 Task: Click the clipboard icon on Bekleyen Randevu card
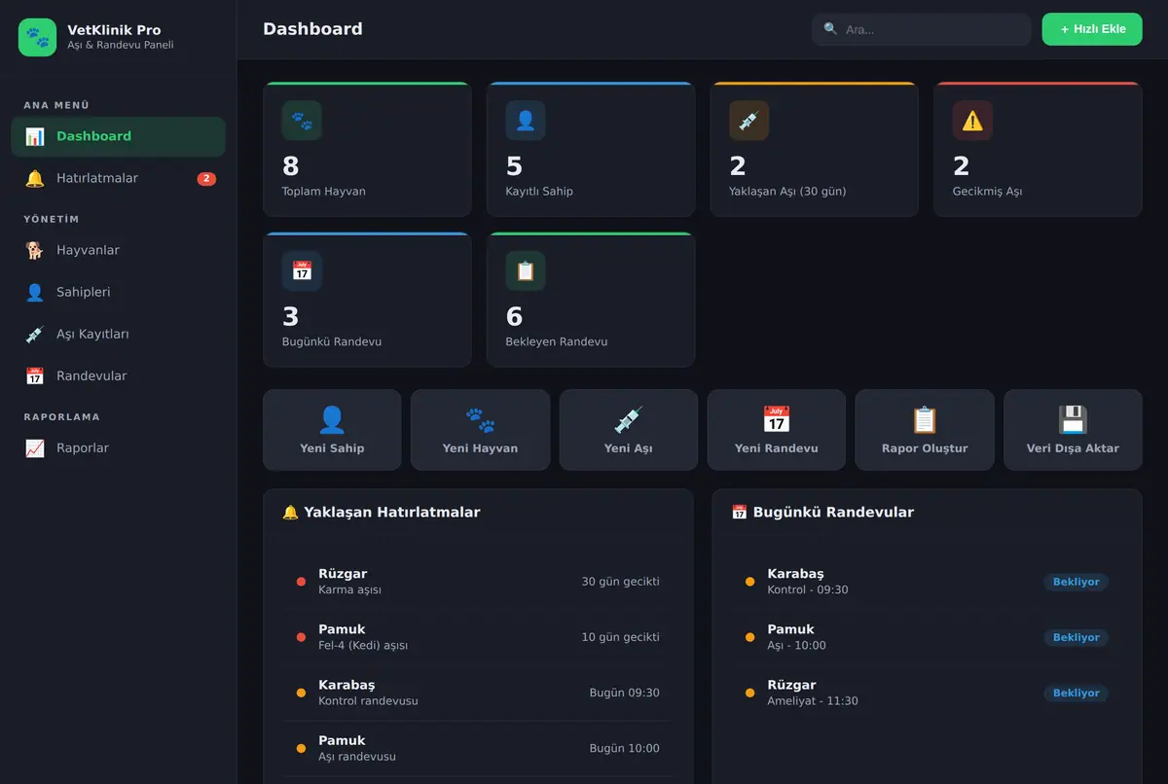click(526, 271)
